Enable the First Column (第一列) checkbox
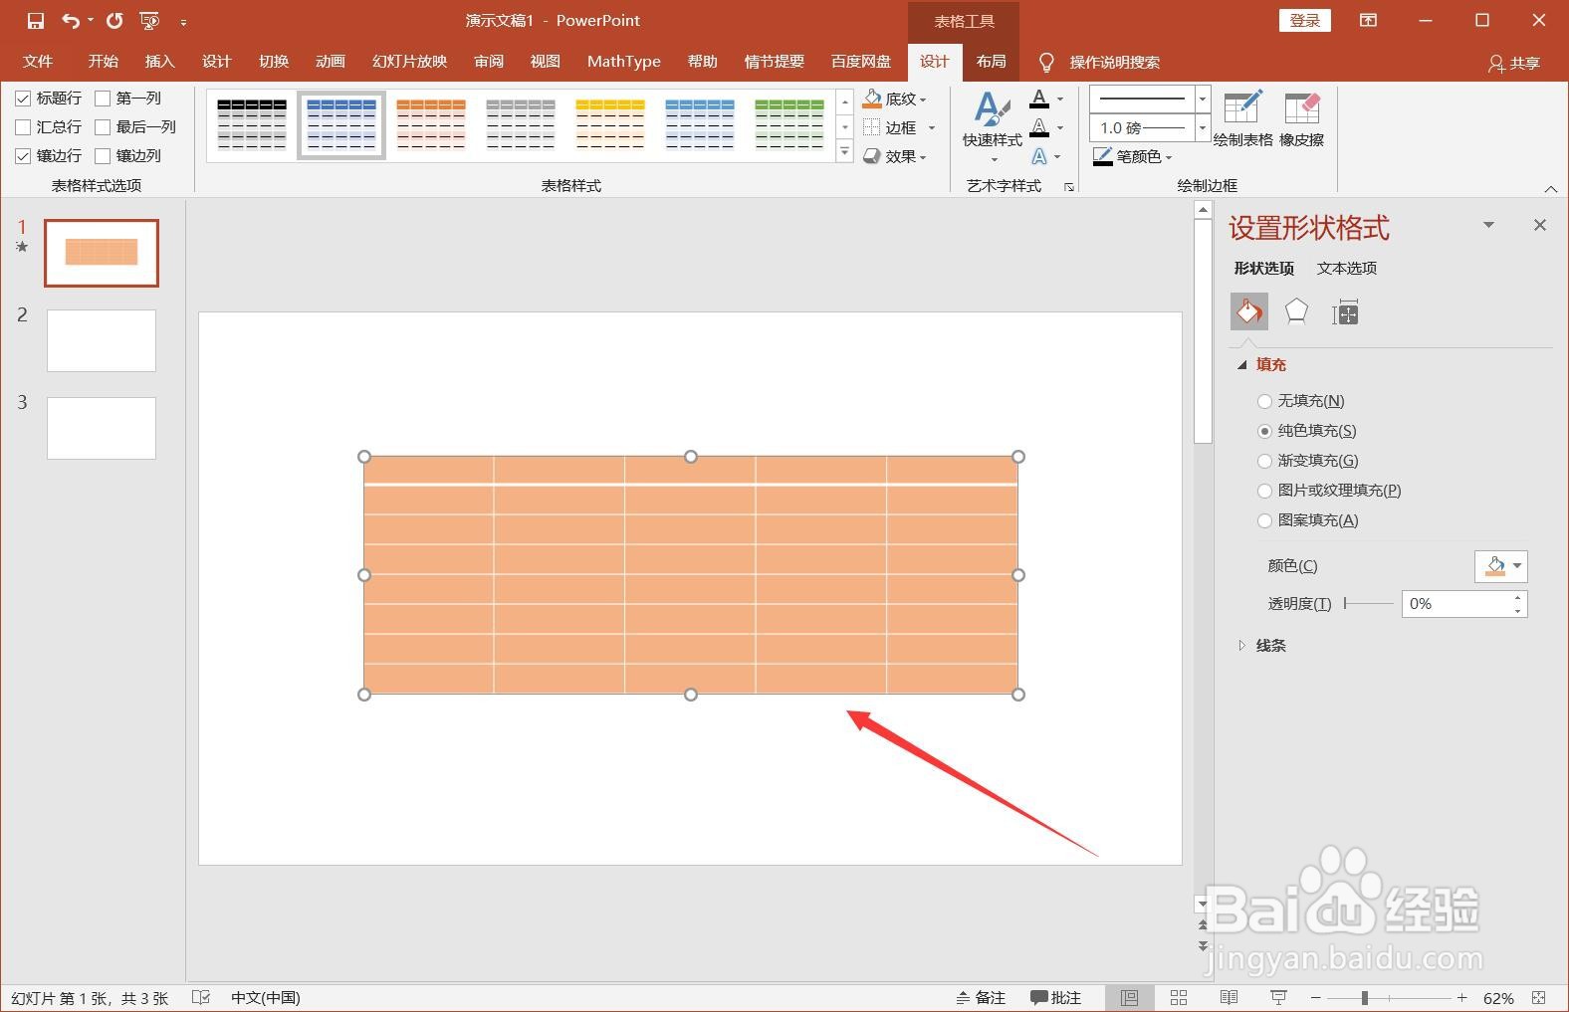This screenshot has height=1012, width=1569. click(103, 99)
